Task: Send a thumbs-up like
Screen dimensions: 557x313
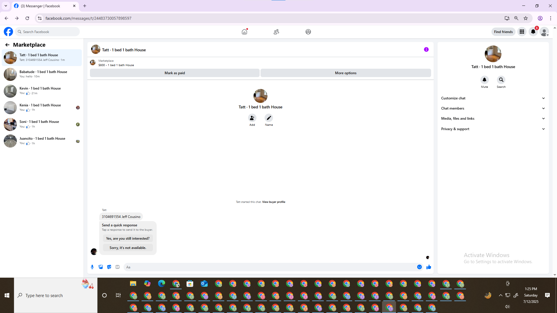Action: pyautogui.click(x=429, y=267)
